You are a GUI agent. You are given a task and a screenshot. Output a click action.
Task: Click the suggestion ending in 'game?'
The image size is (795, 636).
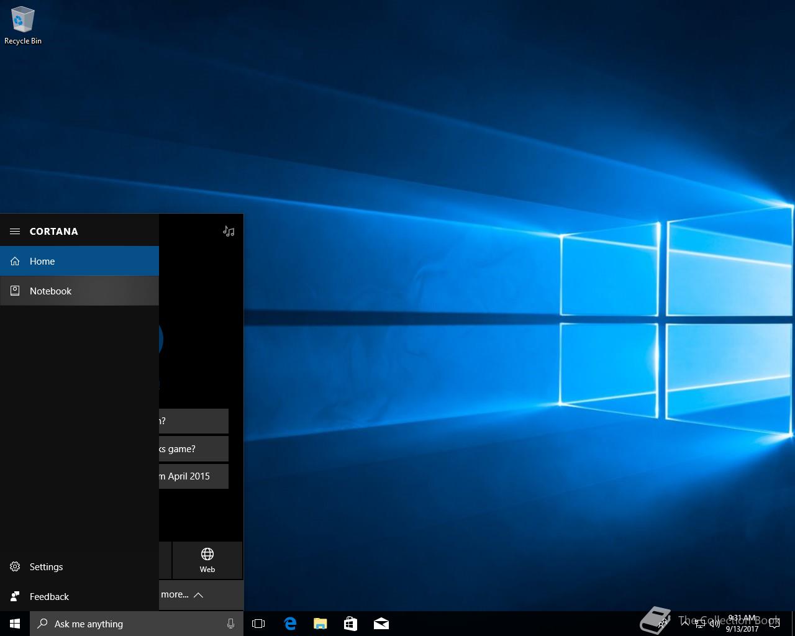[194, 448]
